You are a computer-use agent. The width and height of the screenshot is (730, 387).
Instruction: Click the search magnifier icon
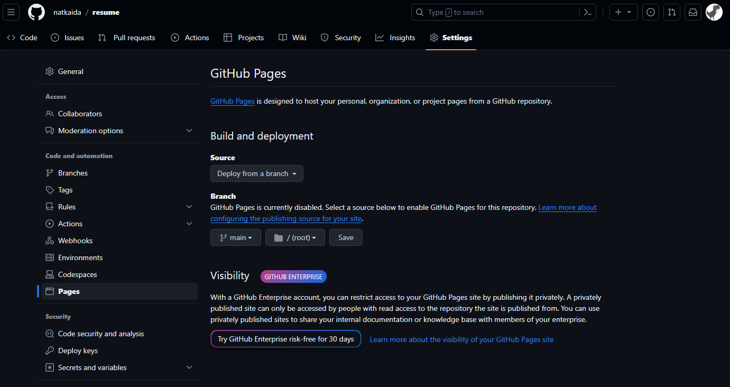[420, 12]
